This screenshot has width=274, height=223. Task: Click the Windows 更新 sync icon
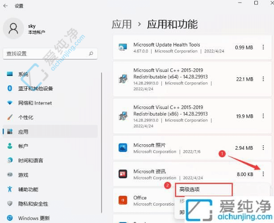point(10,218)
